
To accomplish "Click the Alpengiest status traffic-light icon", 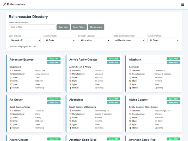I will point(70,128).
